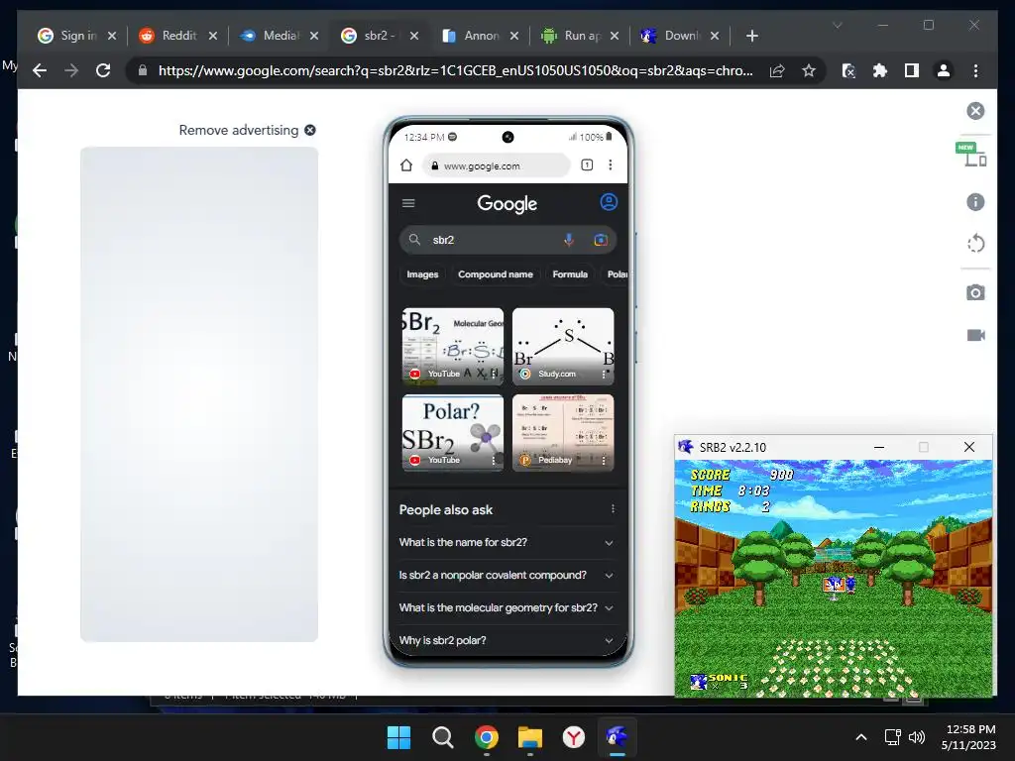
Task: Switch to the Media tab
Action: pos(279,36)
